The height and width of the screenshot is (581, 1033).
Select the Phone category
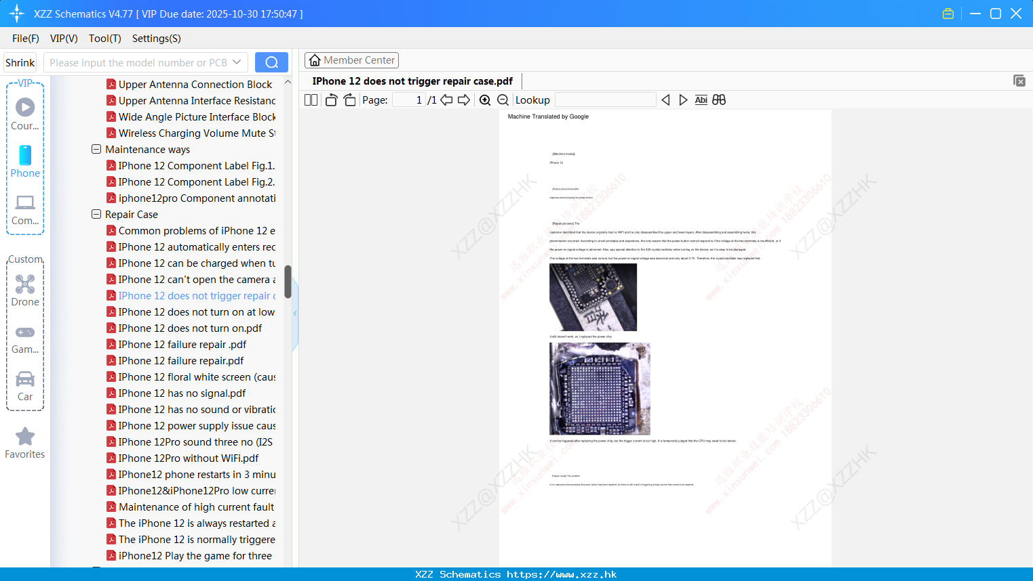point(25,162)
